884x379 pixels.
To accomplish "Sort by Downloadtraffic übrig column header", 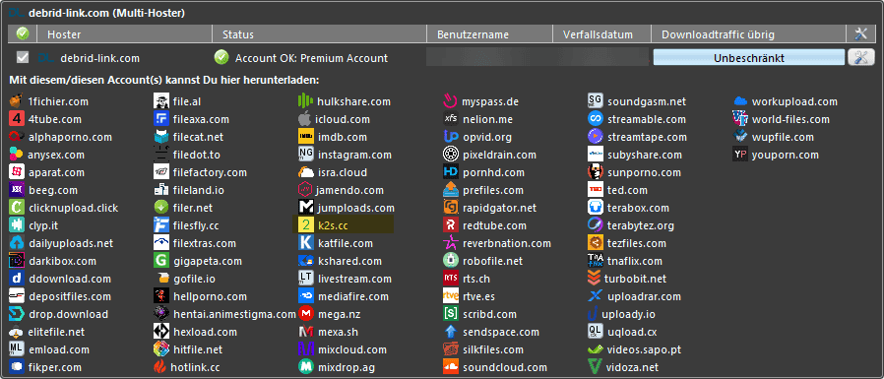I will coord(749,34).
